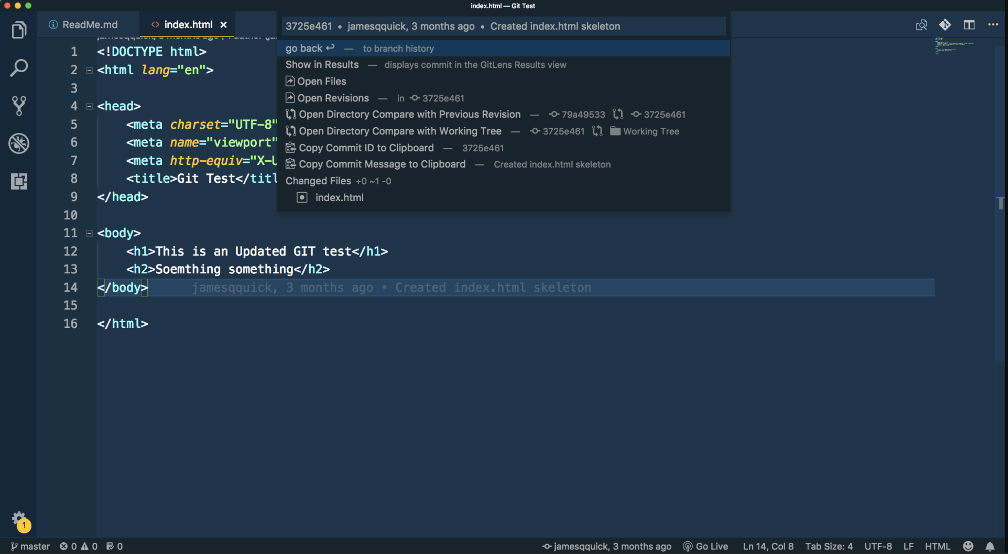Open the Extensions panel
Viewport: 1008px width, 554px height.
pos(18,181)
